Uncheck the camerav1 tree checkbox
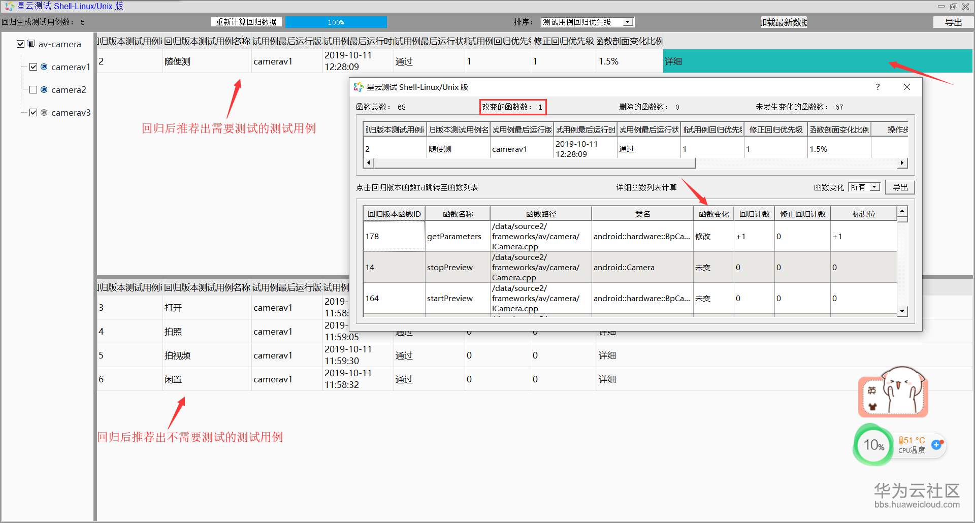The height and width of the screenshot is (523, 975). pos(33,67)
